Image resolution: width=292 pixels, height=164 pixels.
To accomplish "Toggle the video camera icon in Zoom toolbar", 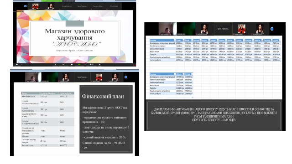I will [x=17, y=65].
